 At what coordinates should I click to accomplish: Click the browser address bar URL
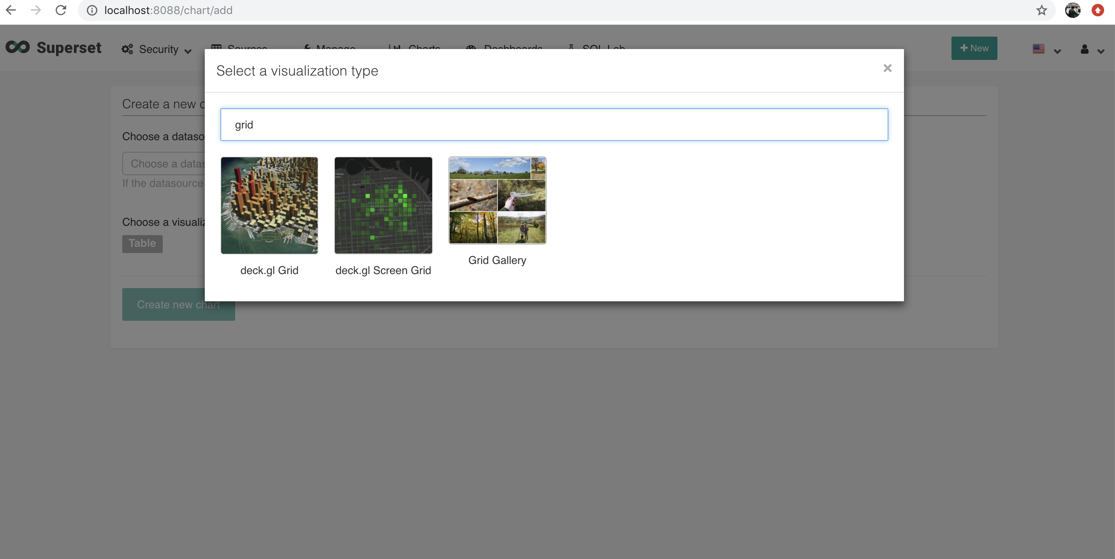point(168,11)
